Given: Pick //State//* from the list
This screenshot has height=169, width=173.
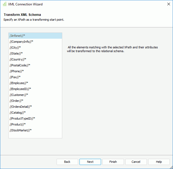Looking at the screenshot, I should point(16,53).
